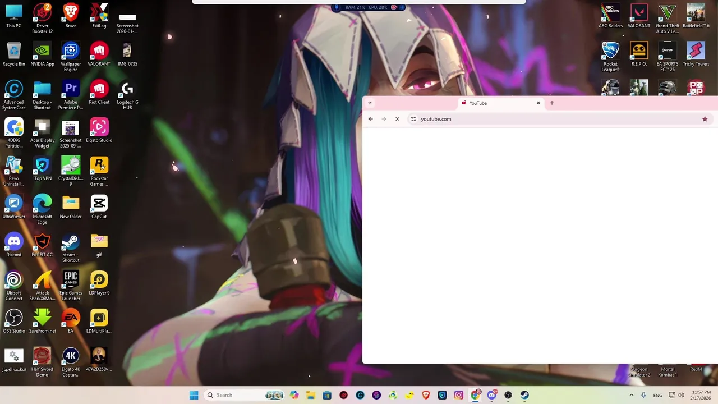Select the Battlefield 6 desktop icon
The width and height of the screenshot is (718, 404).
[x=696, y=16]
